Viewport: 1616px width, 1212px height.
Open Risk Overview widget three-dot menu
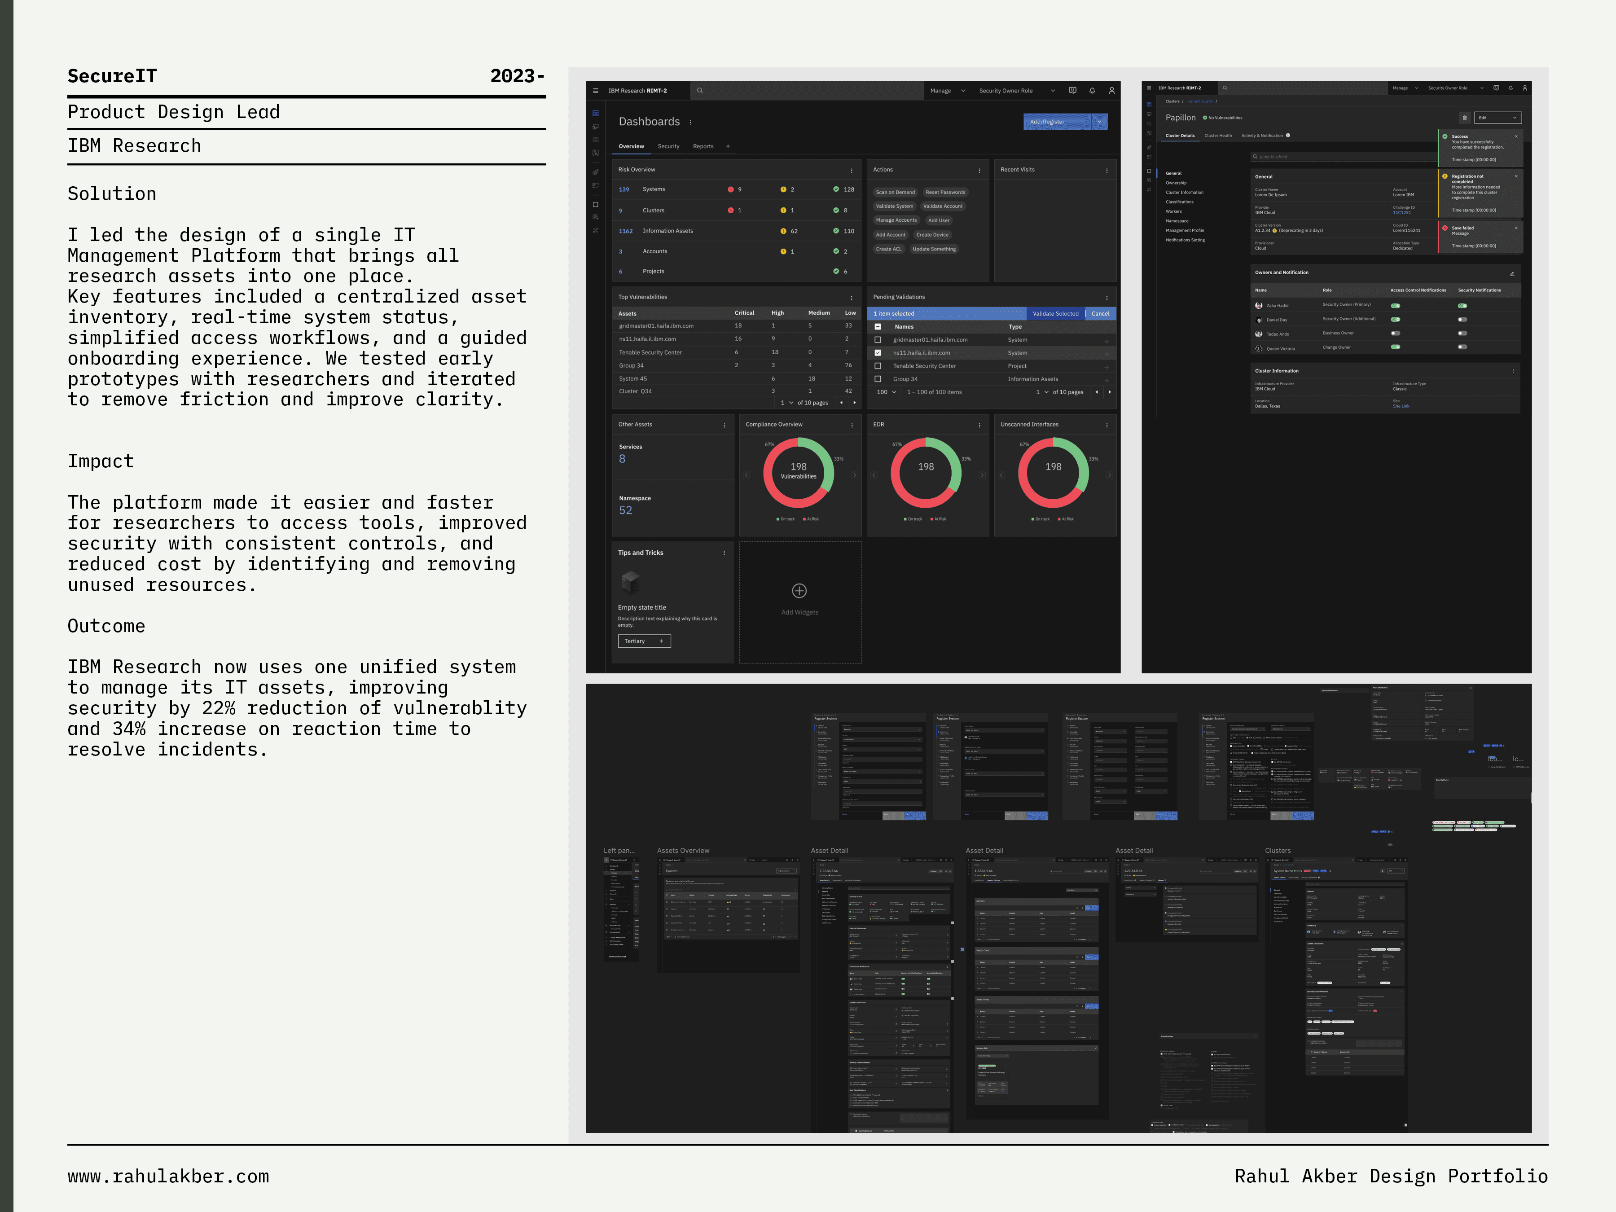tap(851, 170)
